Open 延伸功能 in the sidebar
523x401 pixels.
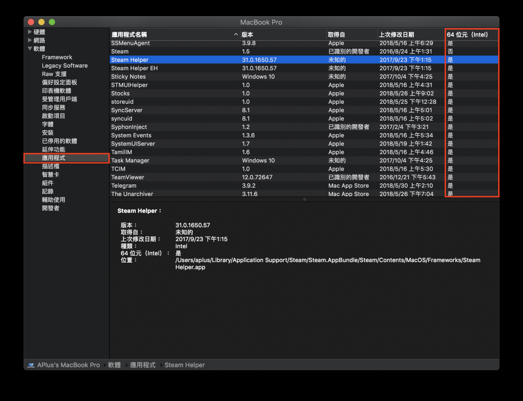point(54,149)
